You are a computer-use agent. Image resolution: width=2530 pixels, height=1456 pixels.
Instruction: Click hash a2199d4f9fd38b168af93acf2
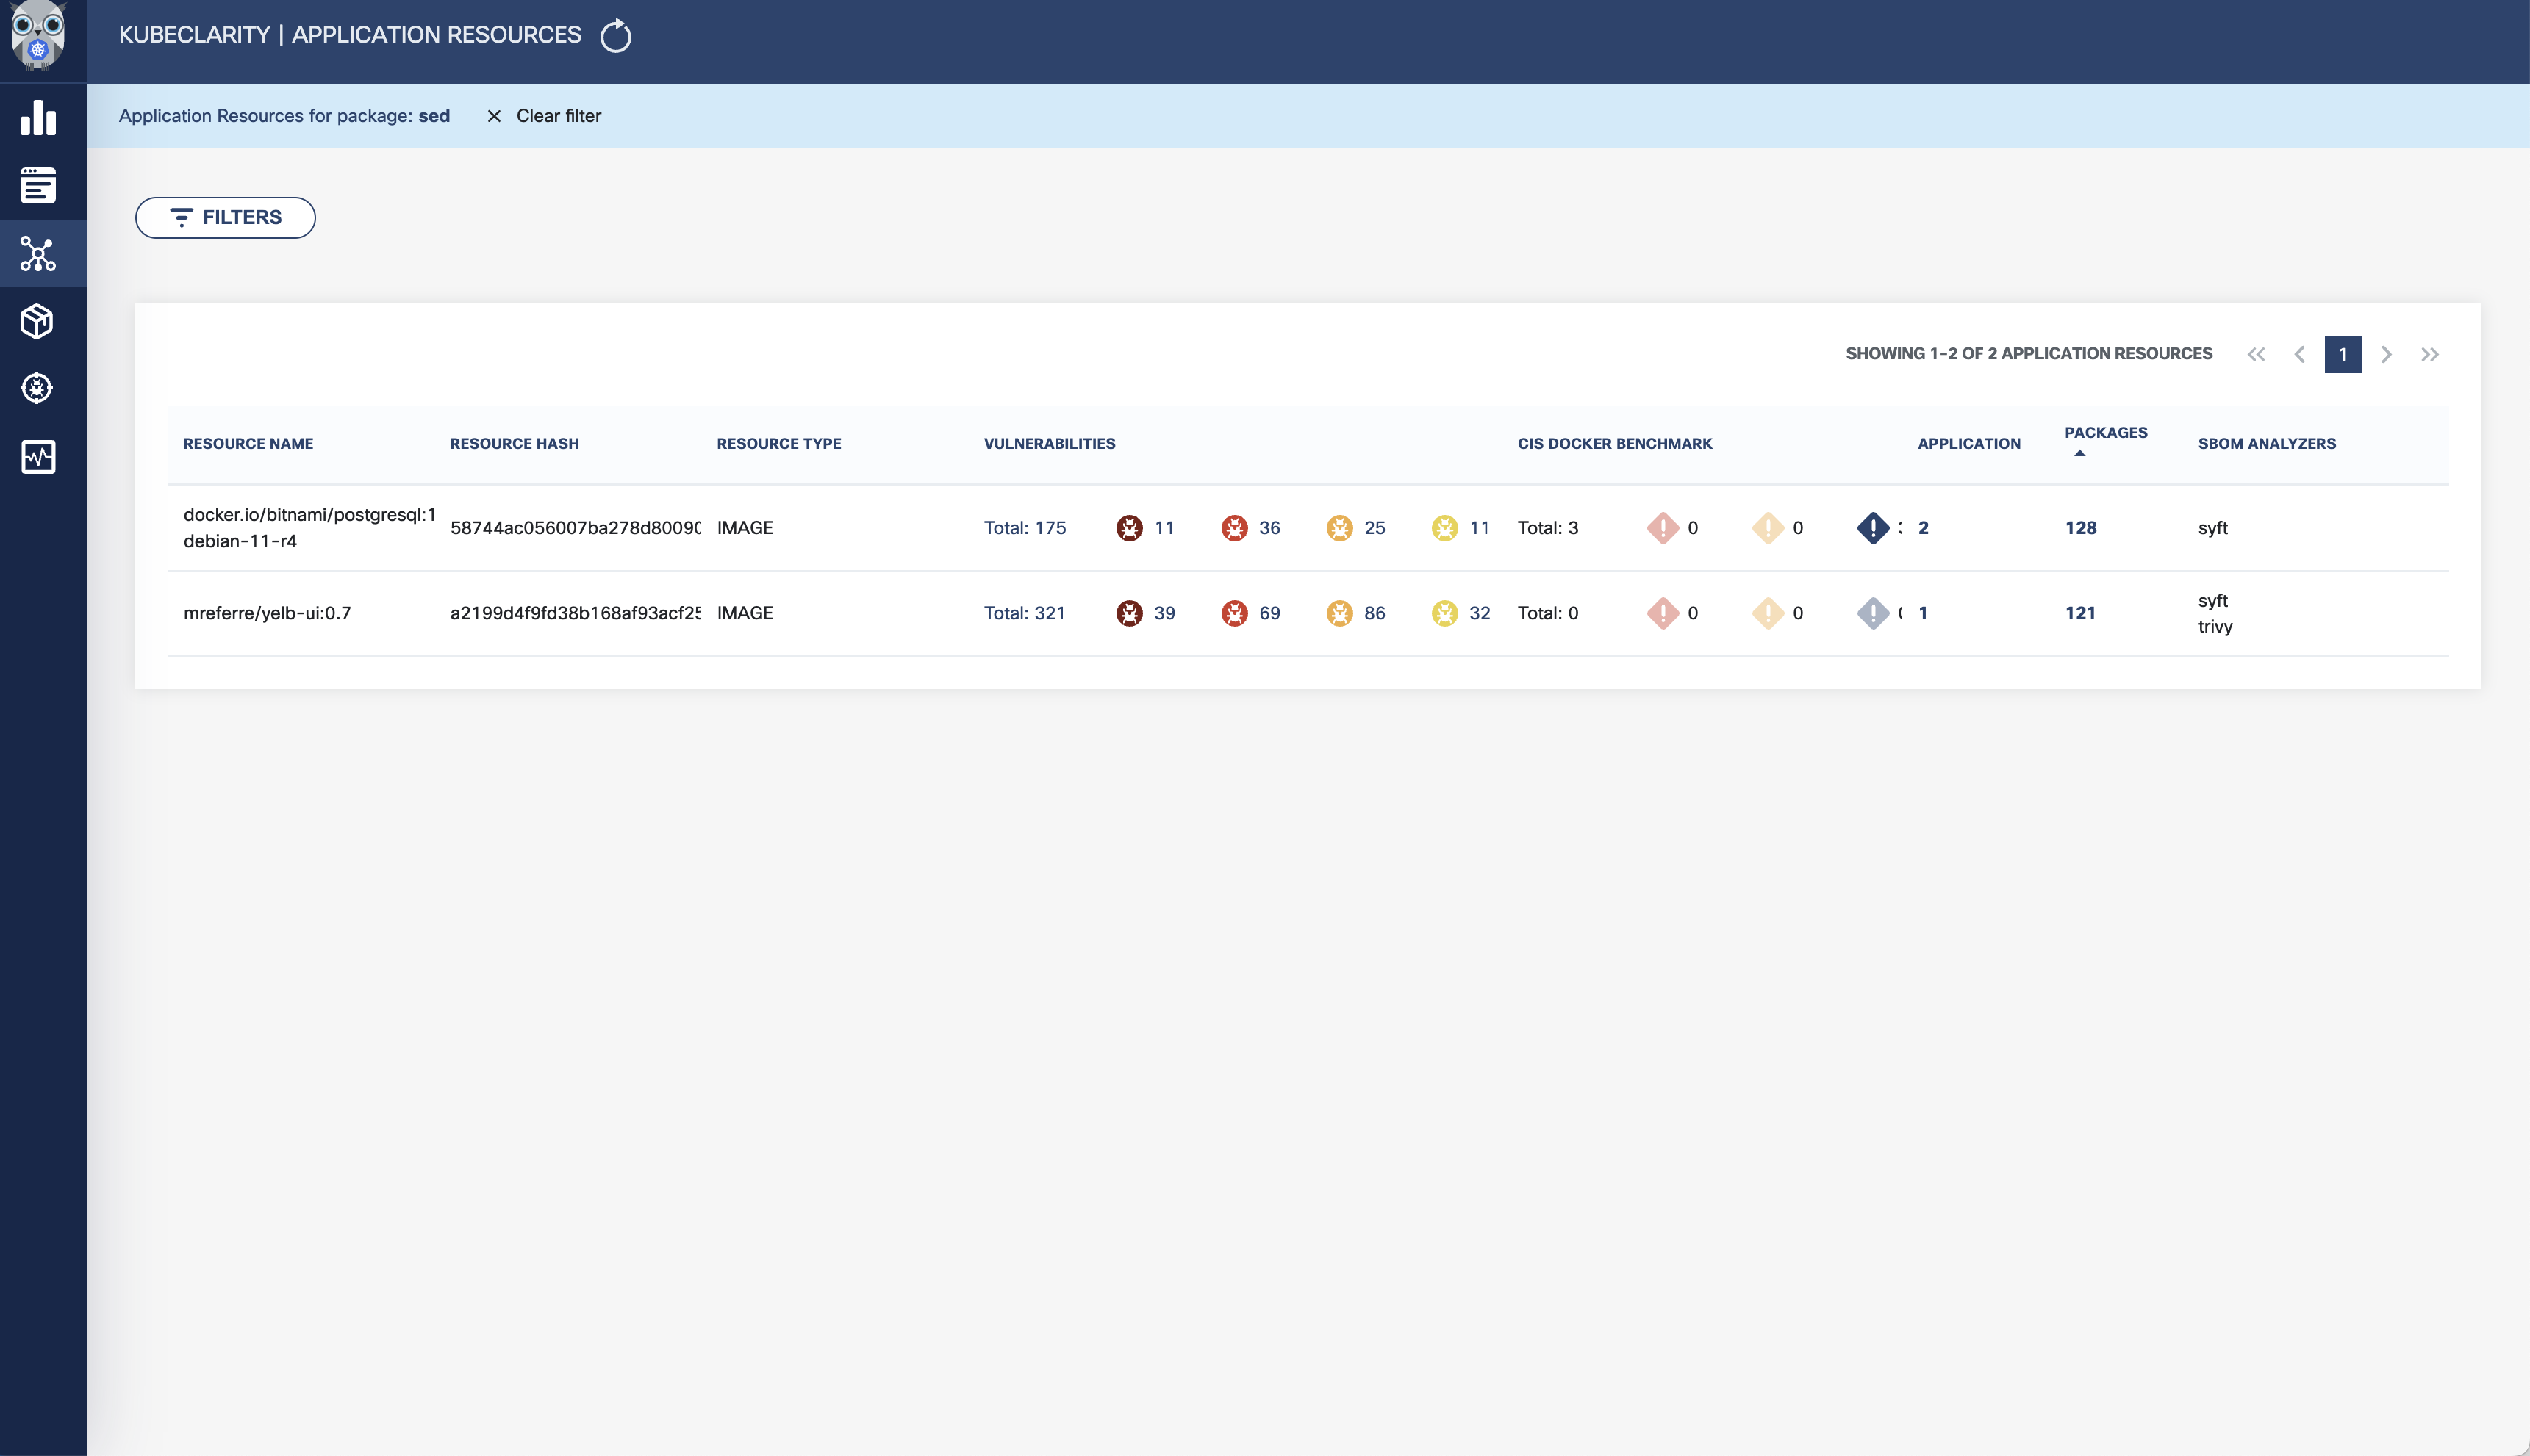point(576,613)
